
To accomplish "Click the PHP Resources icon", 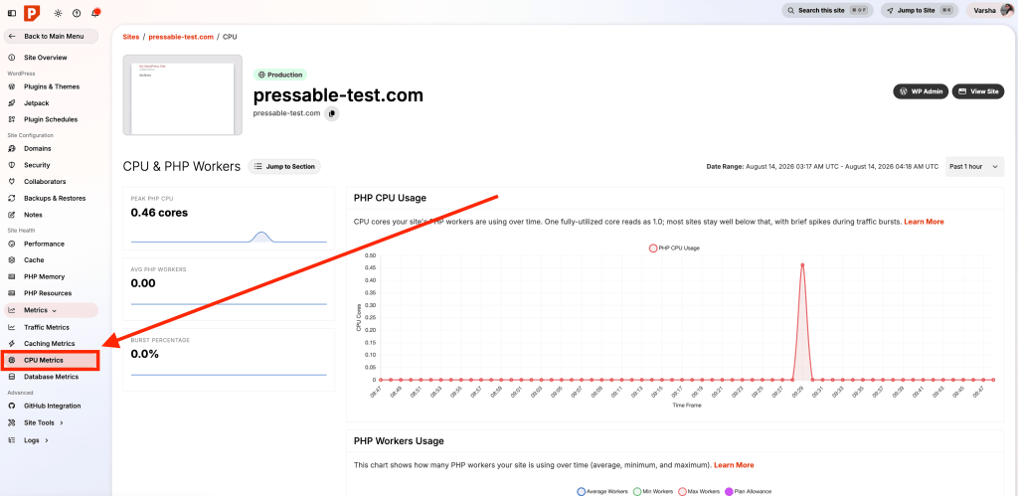I will point(12,293).
